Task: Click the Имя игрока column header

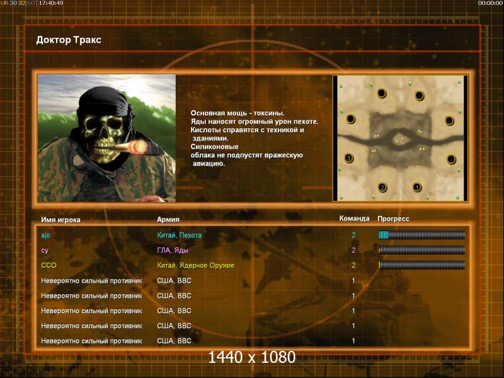Action: pyautogui.click(x=60, y=220)
